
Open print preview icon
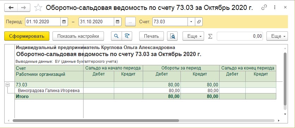click(172, 36)
